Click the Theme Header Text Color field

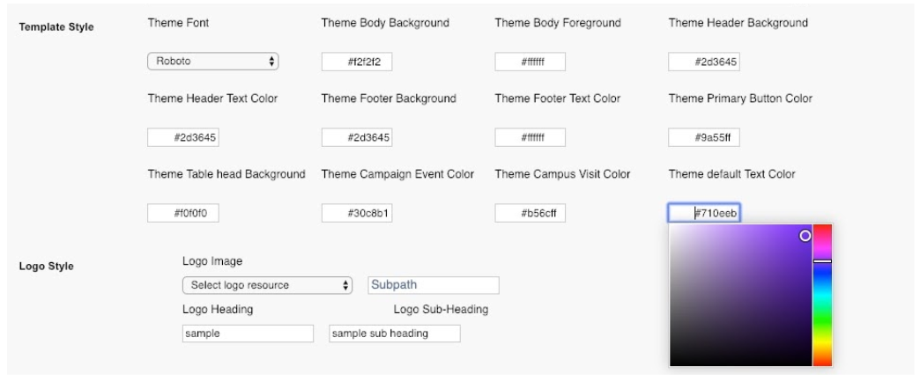pos(182,137)
